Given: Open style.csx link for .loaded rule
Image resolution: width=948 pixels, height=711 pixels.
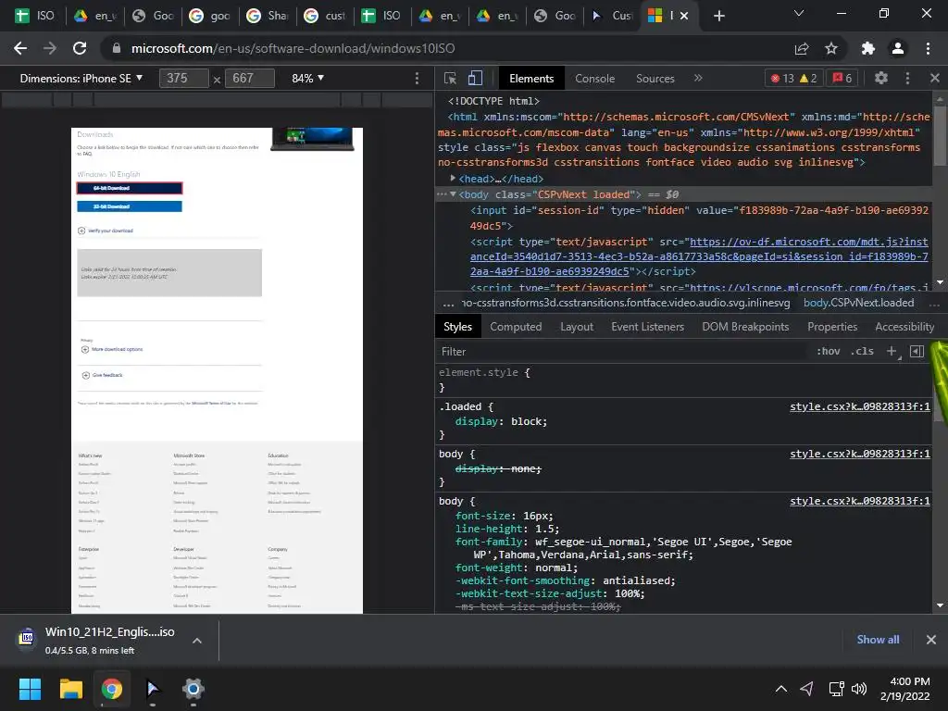Looking at the screenshot, I should [x=860, y=406].
